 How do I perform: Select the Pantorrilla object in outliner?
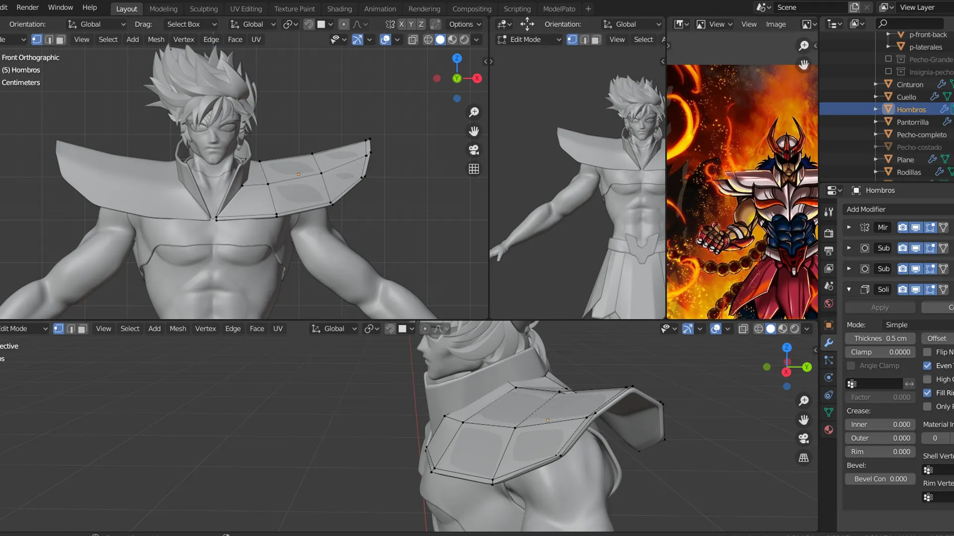click(x=912, y=123)
